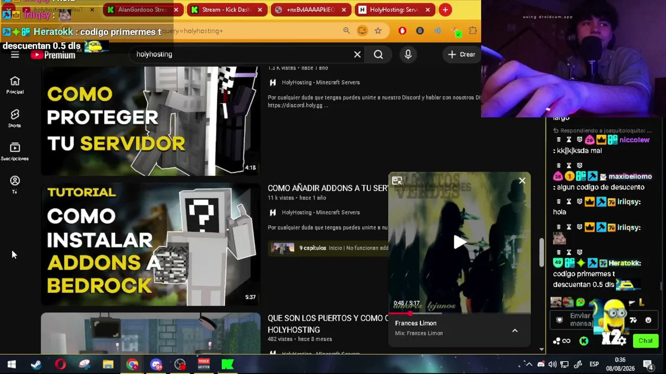Open the 9 capítulos chapters chip
The width and height of the screenshot is (666, 374).
click(328, 248)
